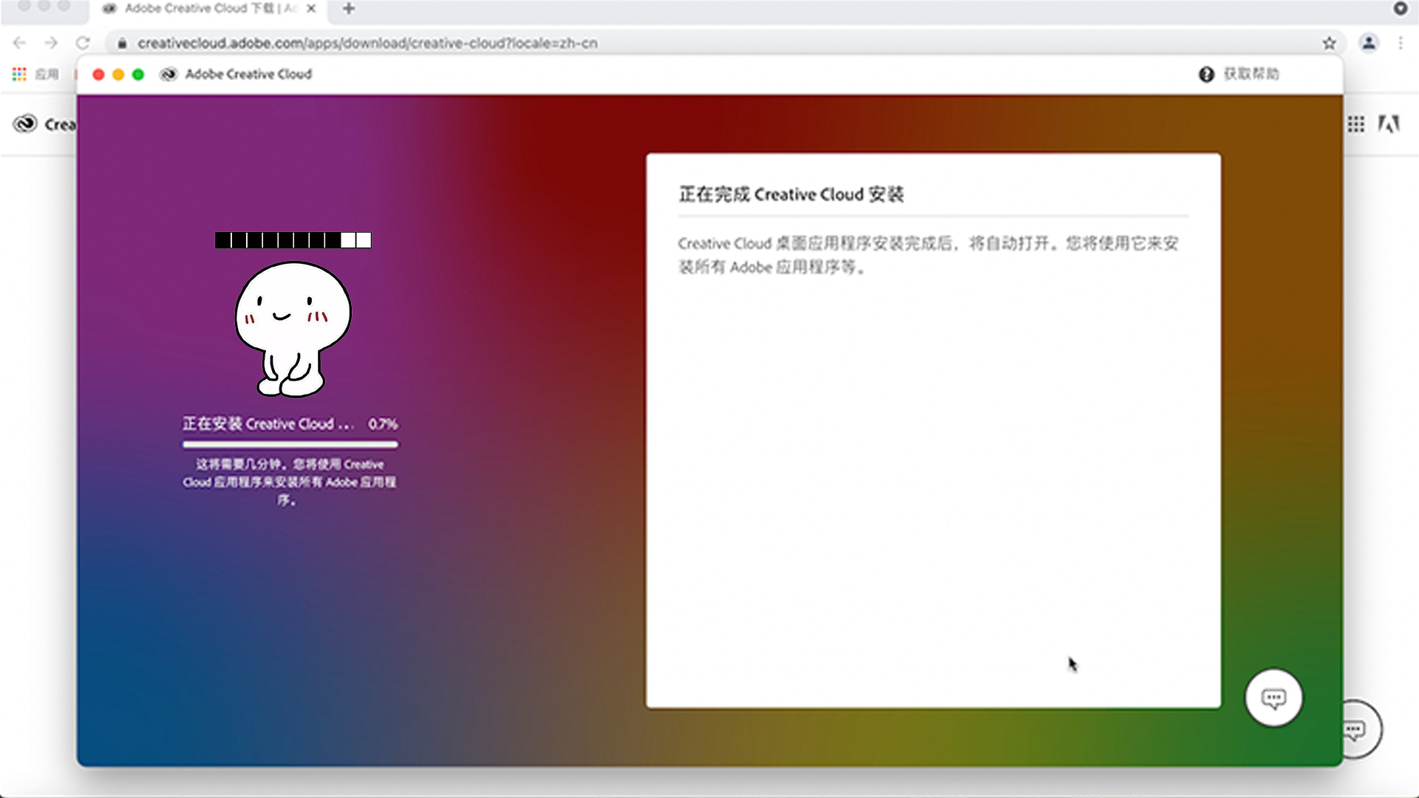Click the Creative Cloud logo on webpage
Image resolution: width=1419 pixels, height=798 pixels.
click(25, 124)
